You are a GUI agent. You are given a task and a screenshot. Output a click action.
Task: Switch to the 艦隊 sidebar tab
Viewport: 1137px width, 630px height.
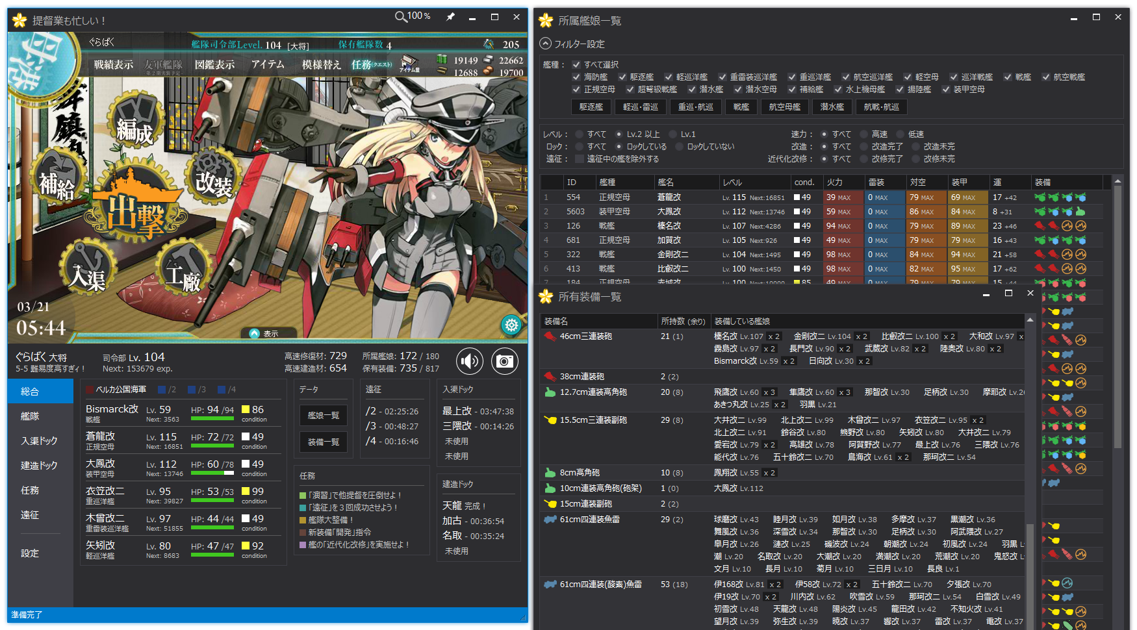(30, 416)
